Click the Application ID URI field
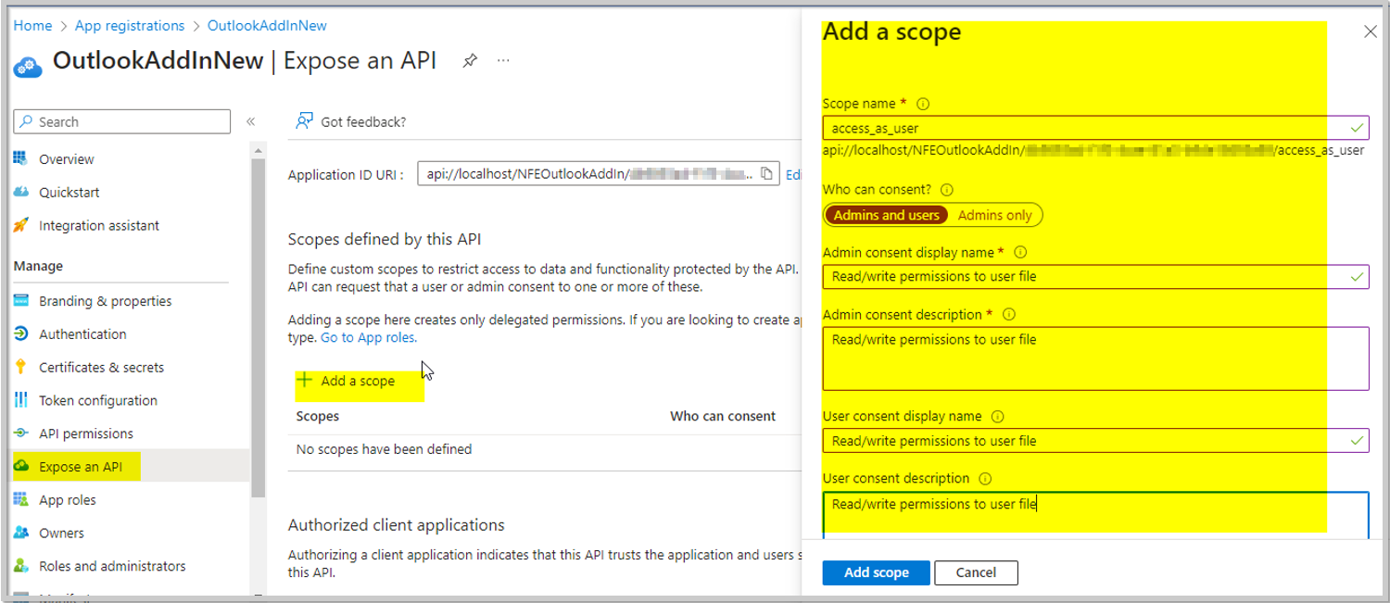The image size is (1390, 603). [599, 174]
